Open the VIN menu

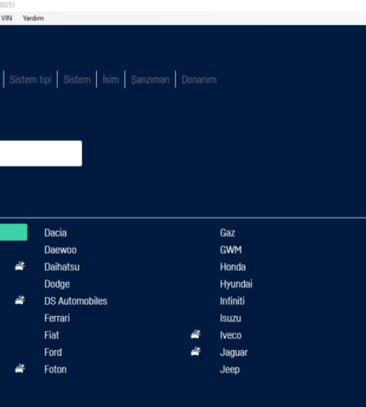pos(6,18)
